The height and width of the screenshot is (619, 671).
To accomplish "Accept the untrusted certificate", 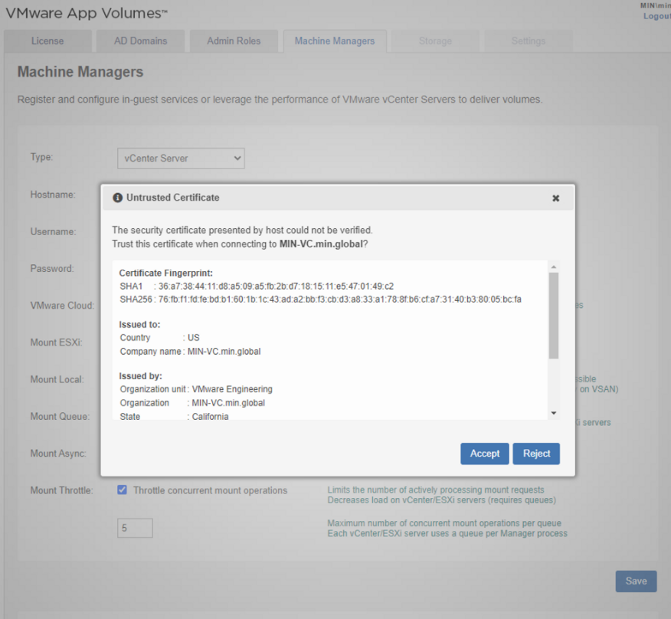I will 484,454.
